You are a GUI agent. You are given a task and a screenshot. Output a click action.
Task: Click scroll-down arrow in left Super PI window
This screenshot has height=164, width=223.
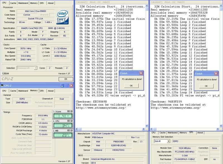[x=147, y=126]
